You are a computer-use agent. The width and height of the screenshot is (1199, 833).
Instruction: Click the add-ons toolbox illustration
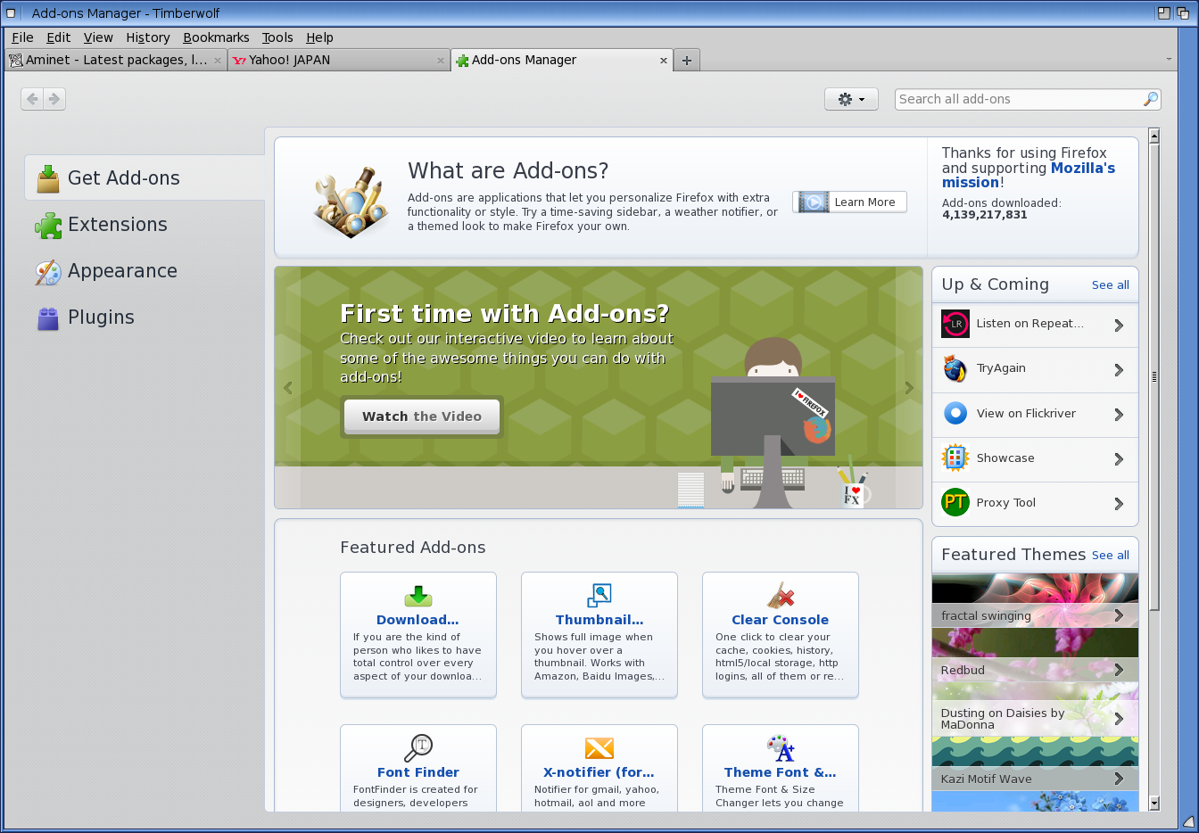351,201
